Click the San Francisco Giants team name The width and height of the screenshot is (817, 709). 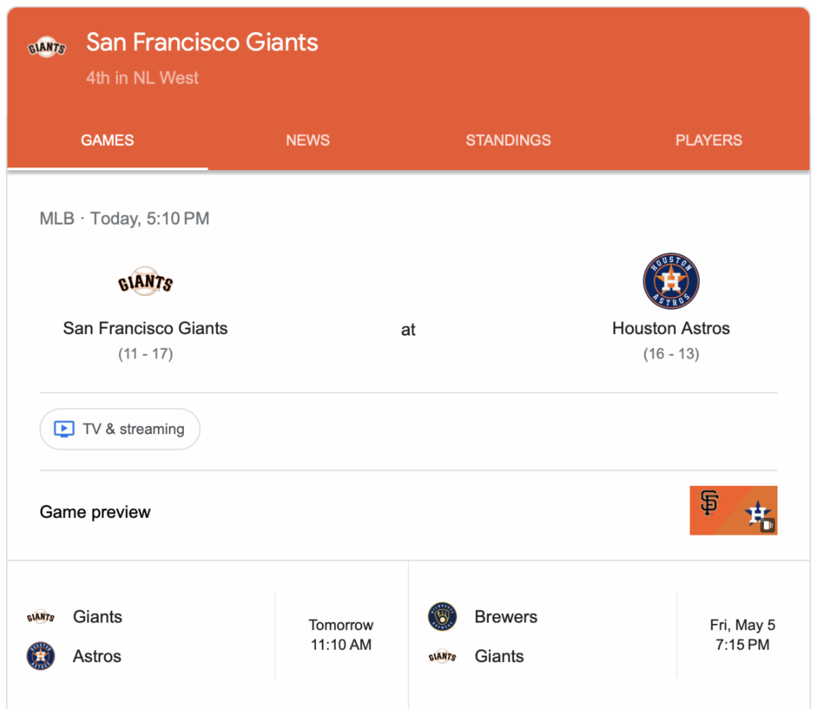[x=145, y=328]
